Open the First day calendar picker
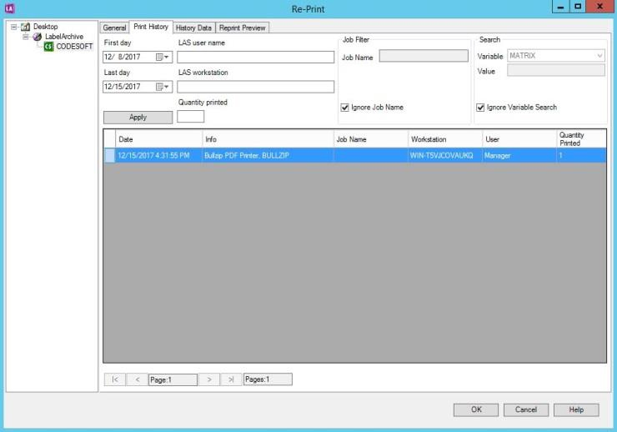The height and width of the screenshot is (432, 617). click(x=163, y=57)
